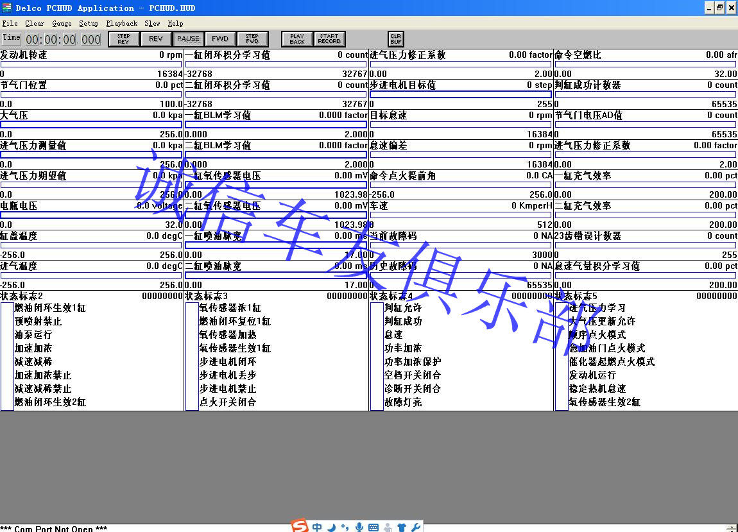Click the user account icon in IME toolbar
Image resolution: width=738 pixels, height=532 pixels.
click(388, 528)
